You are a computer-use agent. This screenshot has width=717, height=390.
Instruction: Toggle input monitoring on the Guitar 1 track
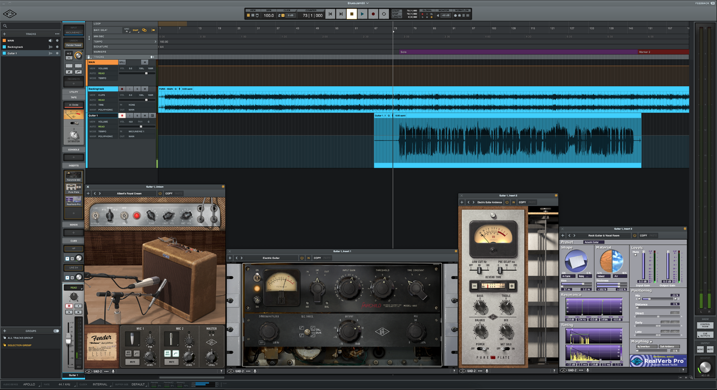pos(129,115)
